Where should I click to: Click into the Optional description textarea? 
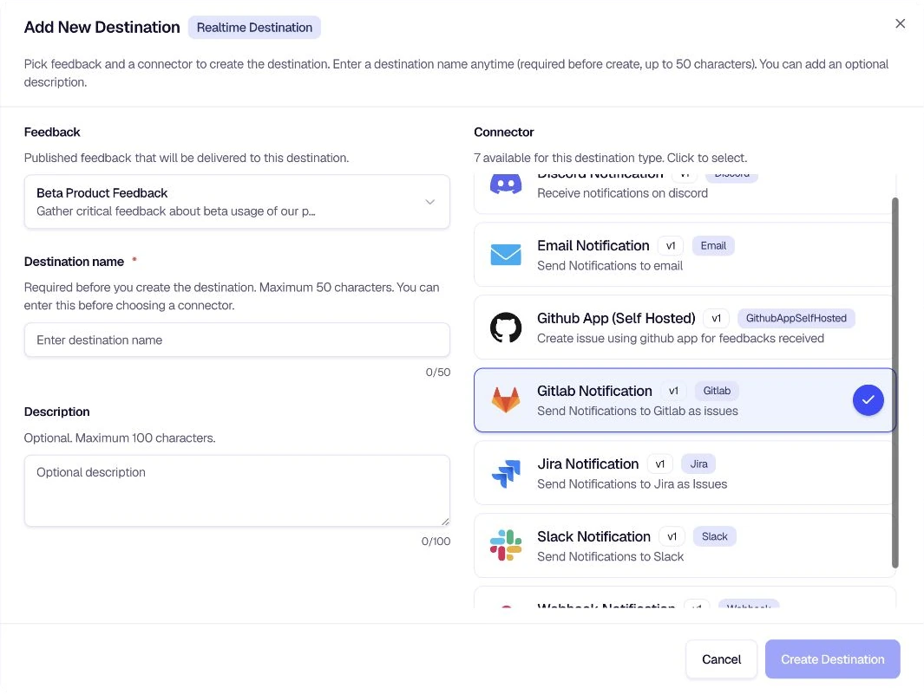[x=237, y=490]
